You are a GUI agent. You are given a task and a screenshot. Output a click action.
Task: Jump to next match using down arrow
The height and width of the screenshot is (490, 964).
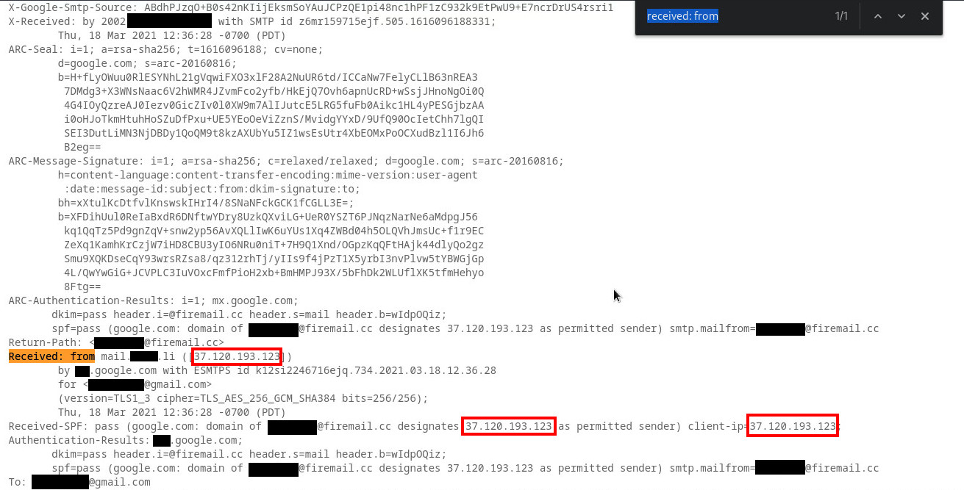(x=901, y=16)
